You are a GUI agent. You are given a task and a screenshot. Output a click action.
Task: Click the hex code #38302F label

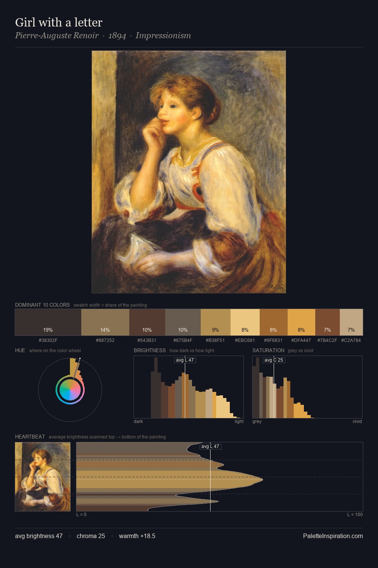(48, 340)
